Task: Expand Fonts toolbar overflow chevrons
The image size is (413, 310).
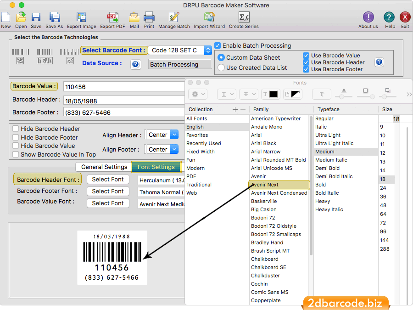Action: tap(409, 94)
